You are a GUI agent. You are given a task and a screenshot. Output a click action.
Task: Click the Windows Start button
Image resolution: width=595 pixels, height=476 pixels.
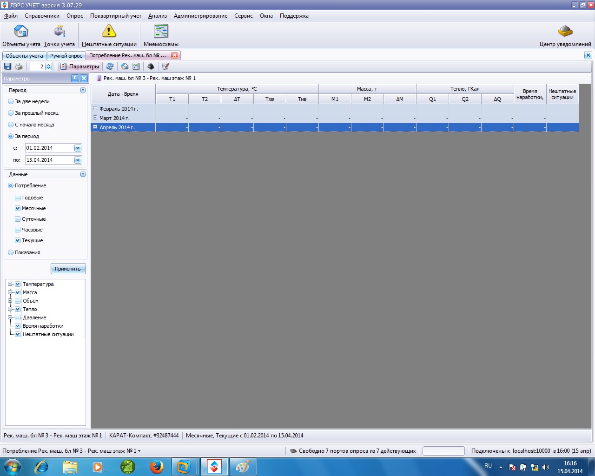click(x=12, y=467)
